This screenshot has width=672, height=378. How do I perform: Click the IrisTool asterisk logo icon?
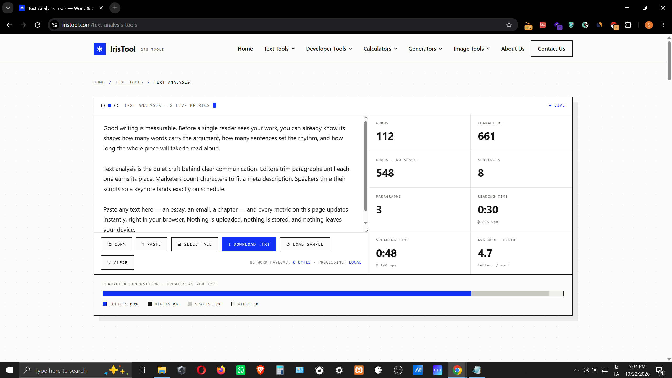pos(99,49)
